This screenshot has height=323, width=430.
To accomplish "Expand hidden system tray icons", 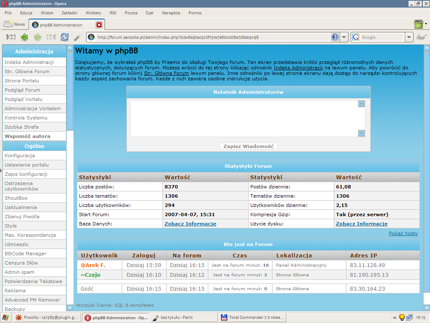I will pyautogui.click(x=395, y=318).
